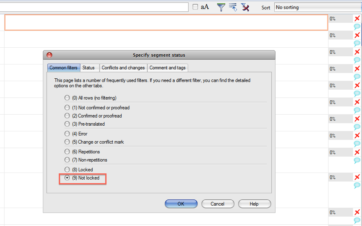Click the comment bubble in the bottom row
Screen dimensions: 362x226
tap(357, 220)
